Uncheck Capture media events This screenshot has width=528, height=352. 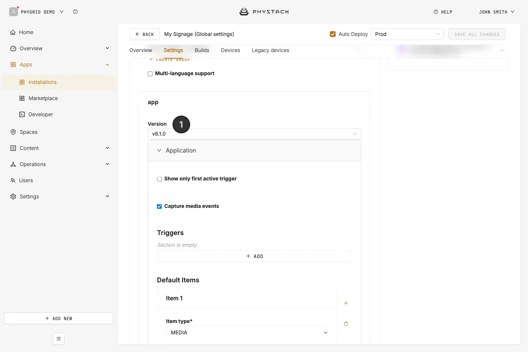pos(159,206)
